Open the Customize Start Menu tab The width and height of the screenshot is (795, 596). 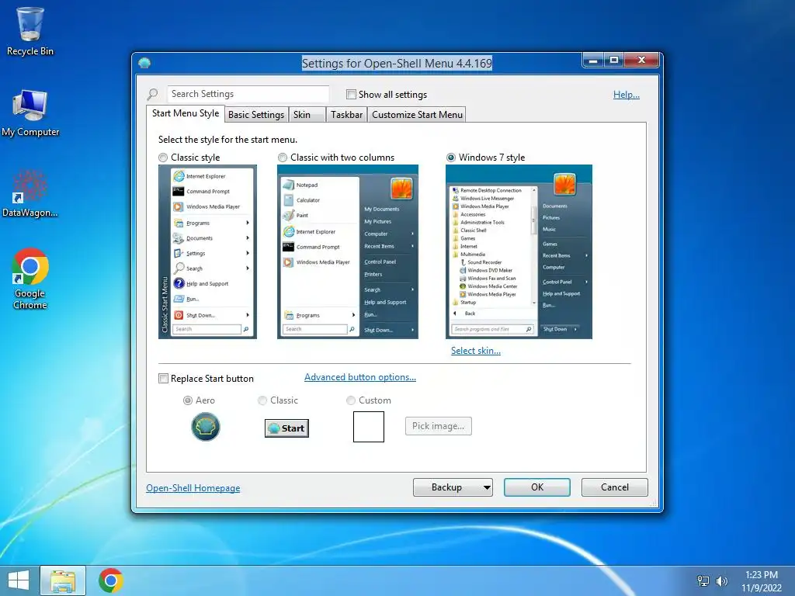tap(417, 115)
